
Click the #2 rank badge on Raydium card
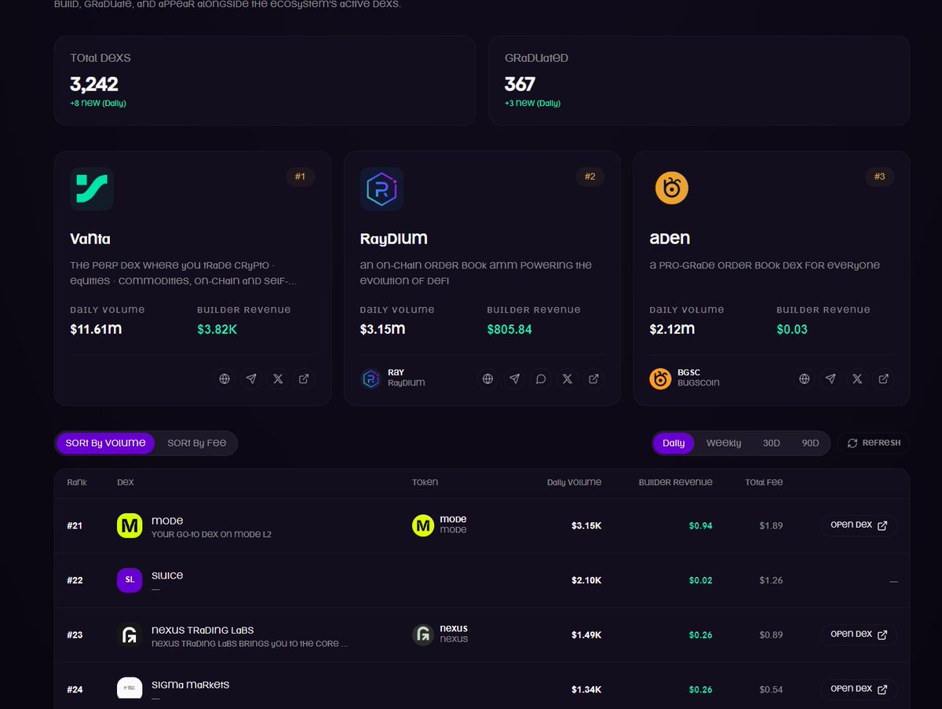[x=590, y=177]
